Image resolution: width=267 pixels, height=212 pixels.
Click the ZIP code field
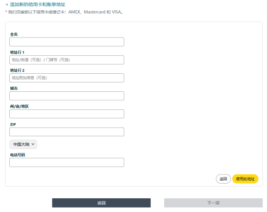click(67, 132)
